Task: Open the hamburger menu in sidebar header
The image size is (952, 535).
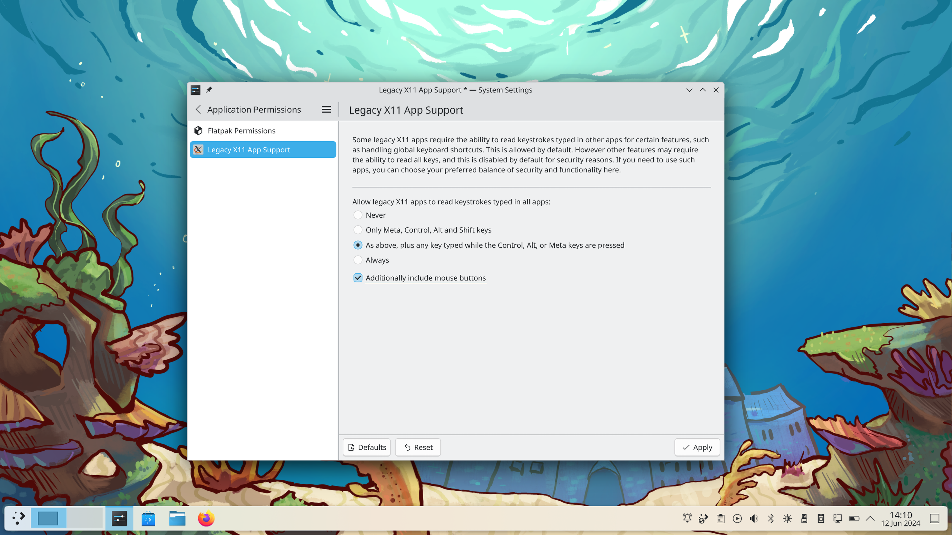Action: coord(326,110)
